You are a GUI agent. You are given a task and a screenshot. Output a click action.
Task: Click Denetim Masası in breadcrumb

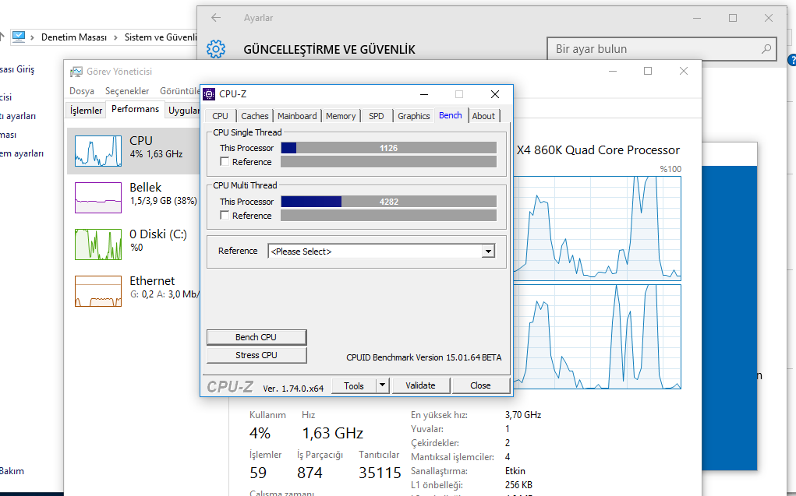(x=73, y=37)
